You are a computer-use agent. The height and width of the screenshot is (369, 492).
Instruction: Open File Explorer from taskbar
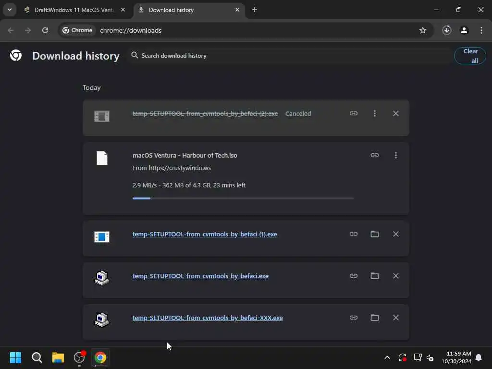tap(58, 357)
